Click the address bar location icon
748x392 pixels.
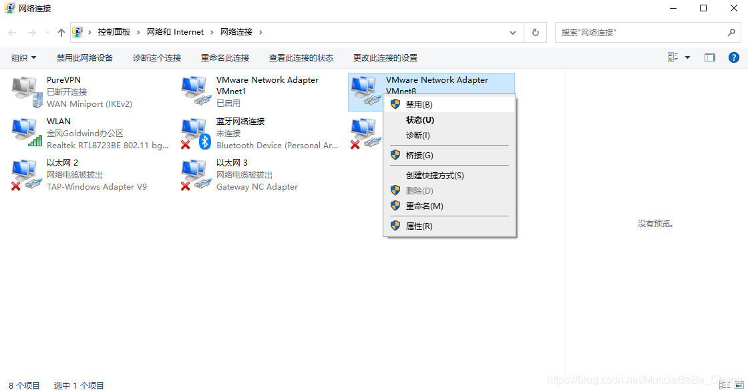pos(77,32)
